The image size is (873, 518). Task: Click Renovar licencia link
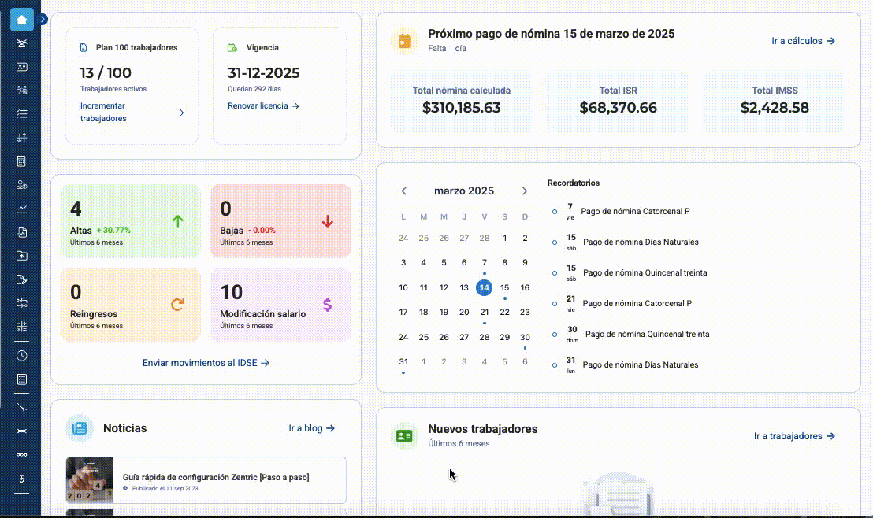coord(263,105)
